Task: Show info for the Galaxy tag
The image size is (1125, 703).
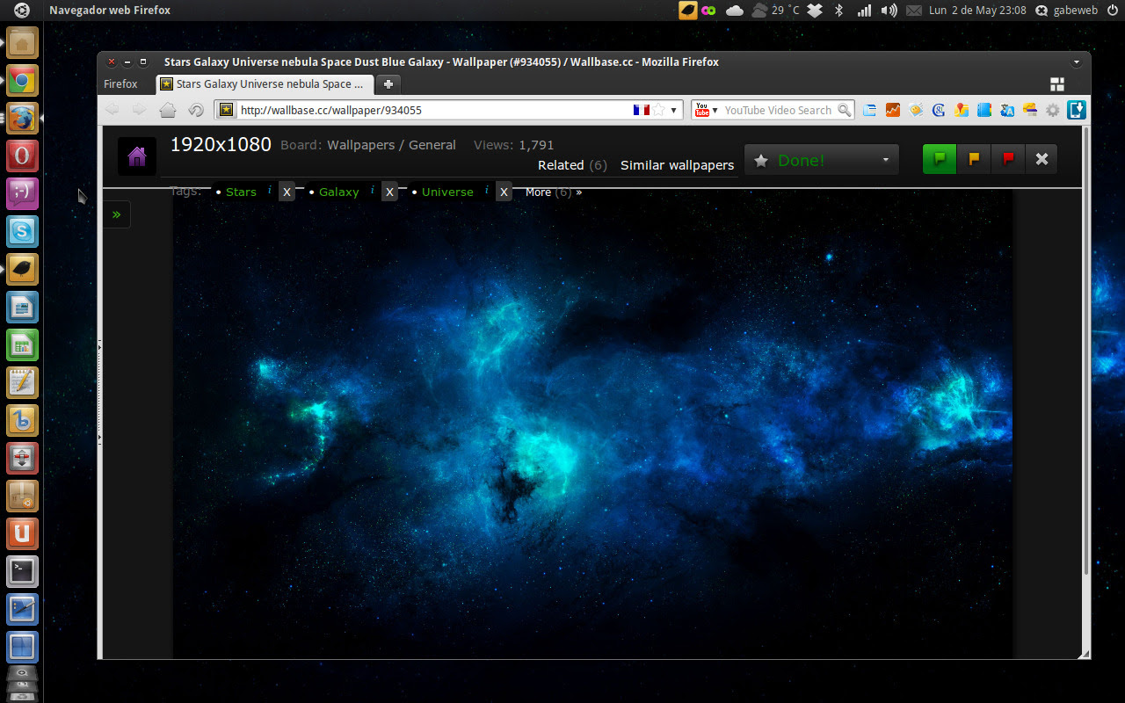Action: pos(372,190)
